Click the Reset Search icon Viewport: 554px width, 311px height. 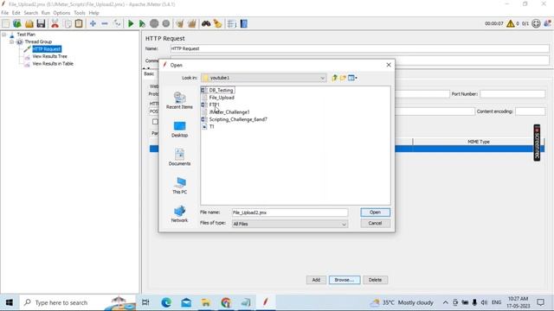217,23
